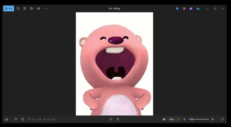Adjust the zoom slider handle

pyautogui.click(x=192, y=119)
